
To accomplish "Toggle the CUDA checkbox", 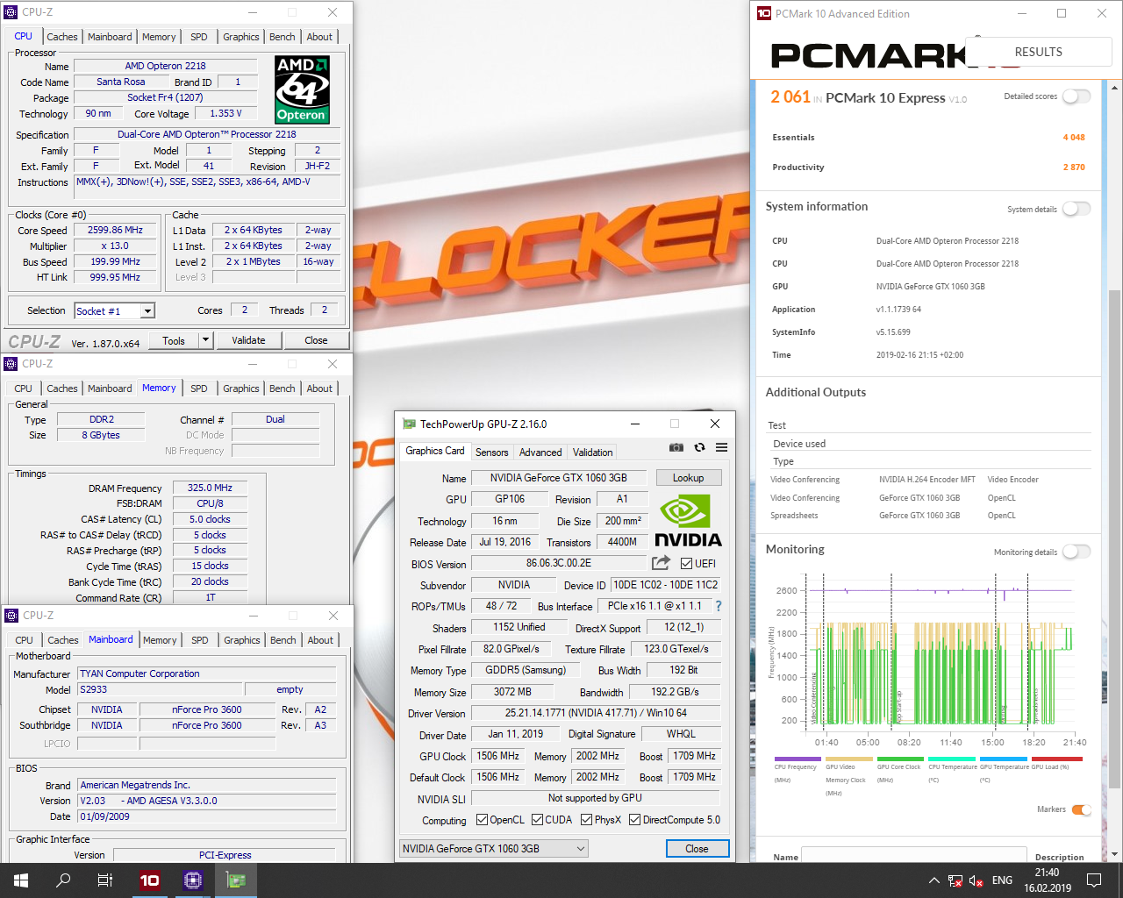I will [x=537, y=820].
